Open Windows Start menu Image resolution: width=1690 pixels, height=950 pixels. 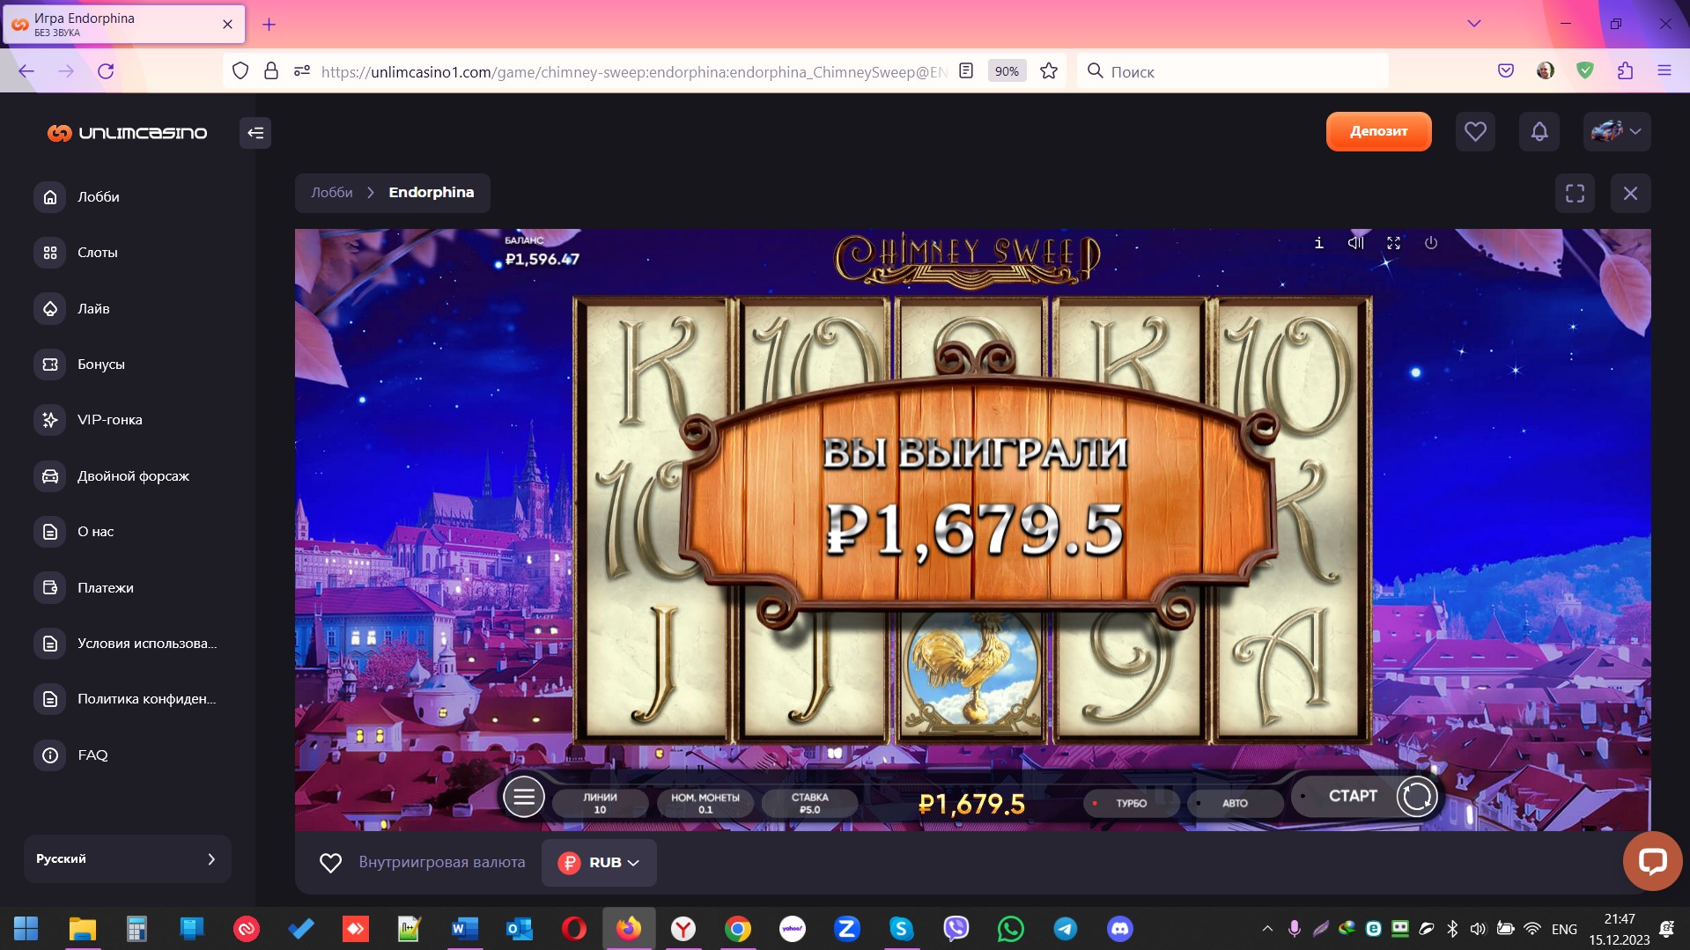click(26, 929)
